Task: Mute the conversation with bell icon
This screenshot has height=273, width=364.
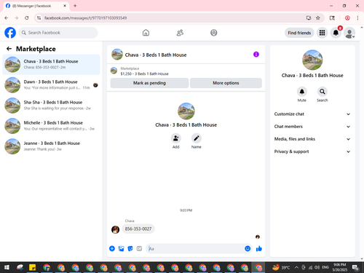Action: click(302, 92)
